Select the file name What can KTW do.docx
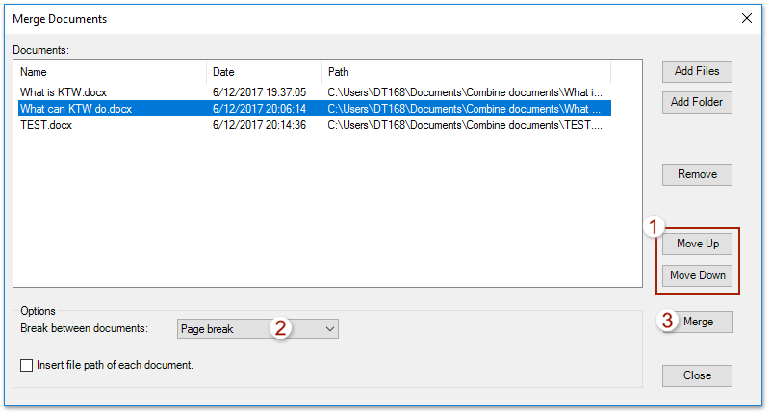This screenshot has height=414, width=771. (76, 109)
